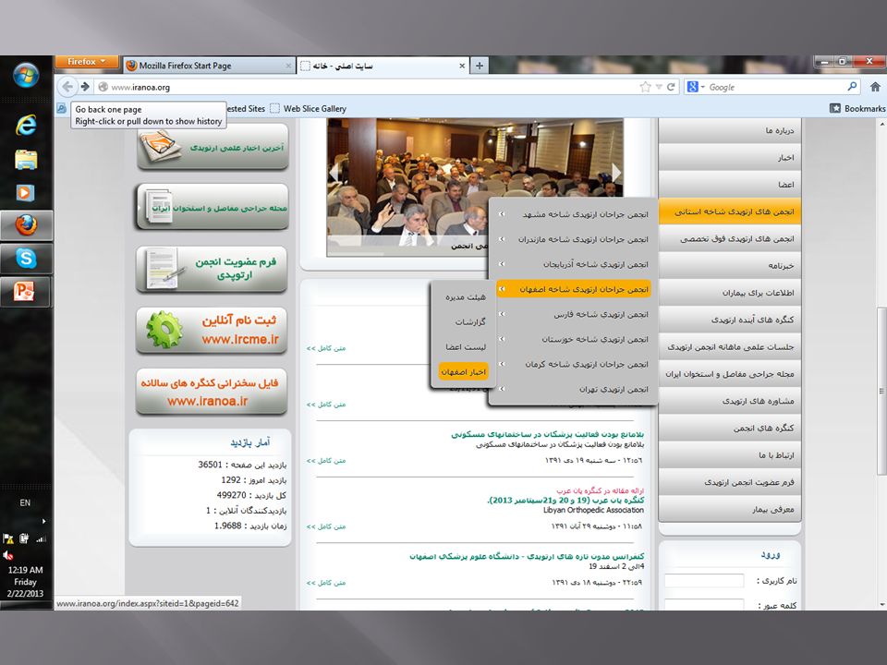Open کنفرانس مدون تازه های ارتوپدی headline
This screenshot has width=887, height=665.
tap(527, 556)
